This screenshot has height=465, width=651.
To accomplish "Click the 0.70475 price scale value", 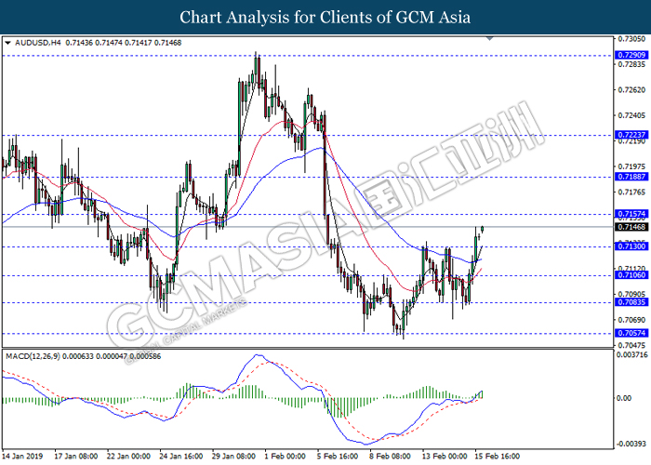I will pos(631,345).
